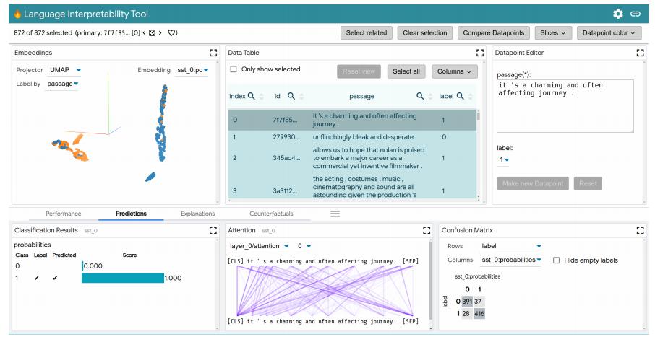
Task: Click the LIT flame logo
Action: pos(17,14)
